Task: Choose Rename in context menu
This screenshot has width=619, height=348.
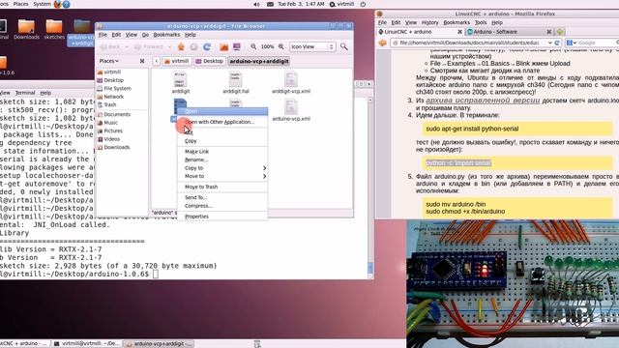Action: 222,159
